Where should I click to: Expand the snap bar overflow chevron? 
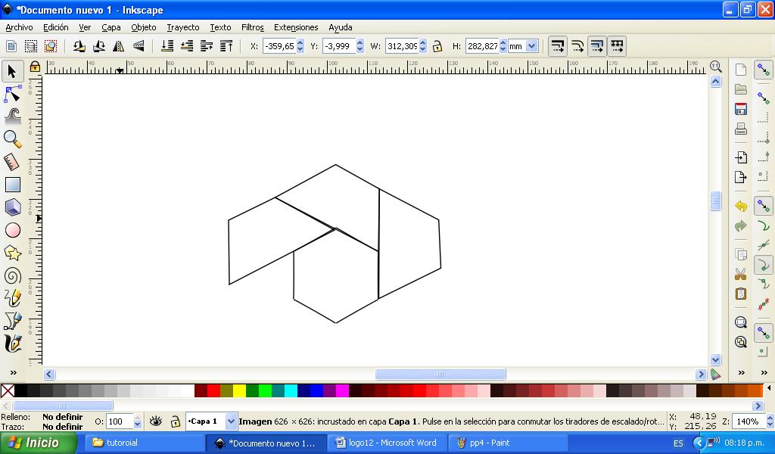[764, 372]
